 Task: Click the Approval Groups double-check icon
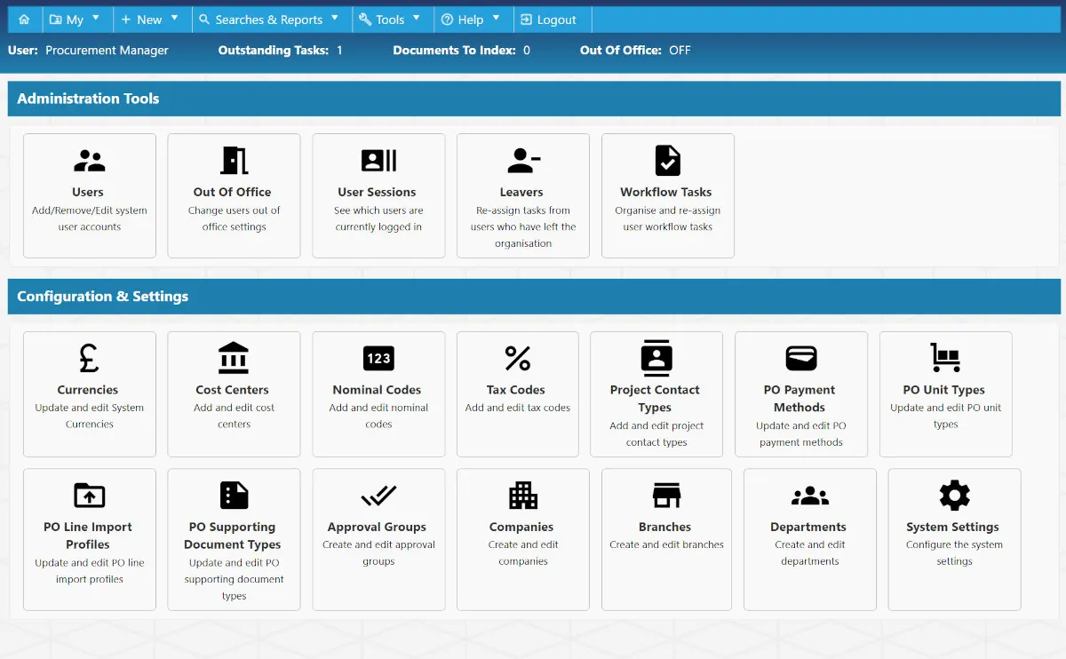378,495
